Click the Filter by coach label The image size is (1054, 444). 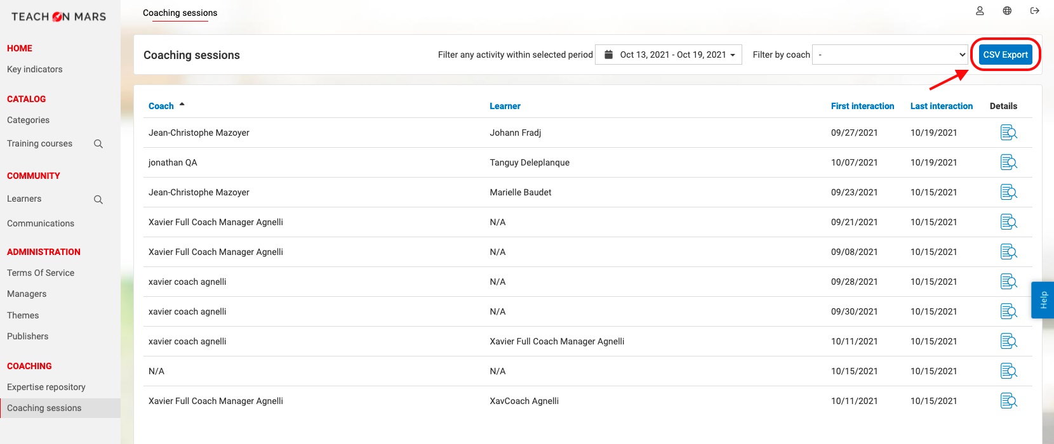coord(782,55)
